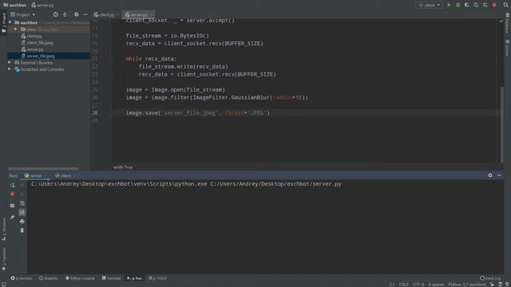Click exchbot breadcrumb in navigation bar
The height and width of the screenshot is (287, 511).
[x=15, y=6]
